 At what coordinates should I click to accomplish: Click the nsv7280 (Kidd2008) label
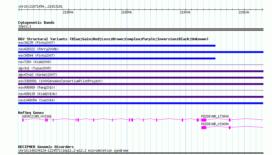[35, 62]
